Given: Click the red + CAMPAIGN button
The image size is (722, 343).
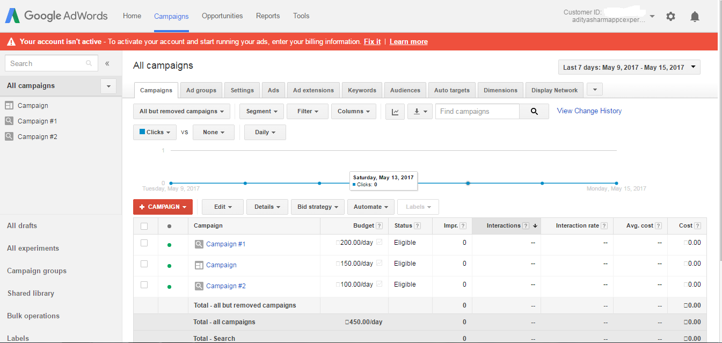Looking at the screenshot, I should (163, 207).
